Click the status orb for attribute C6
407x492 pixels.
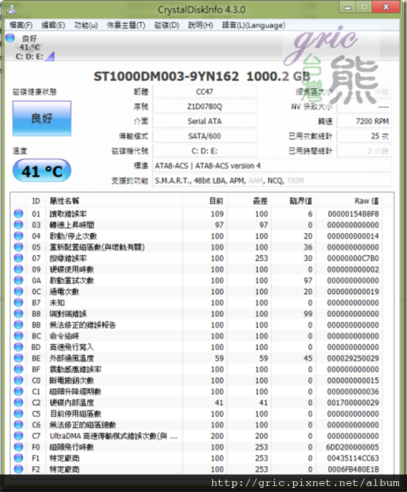tap(18, 425)
